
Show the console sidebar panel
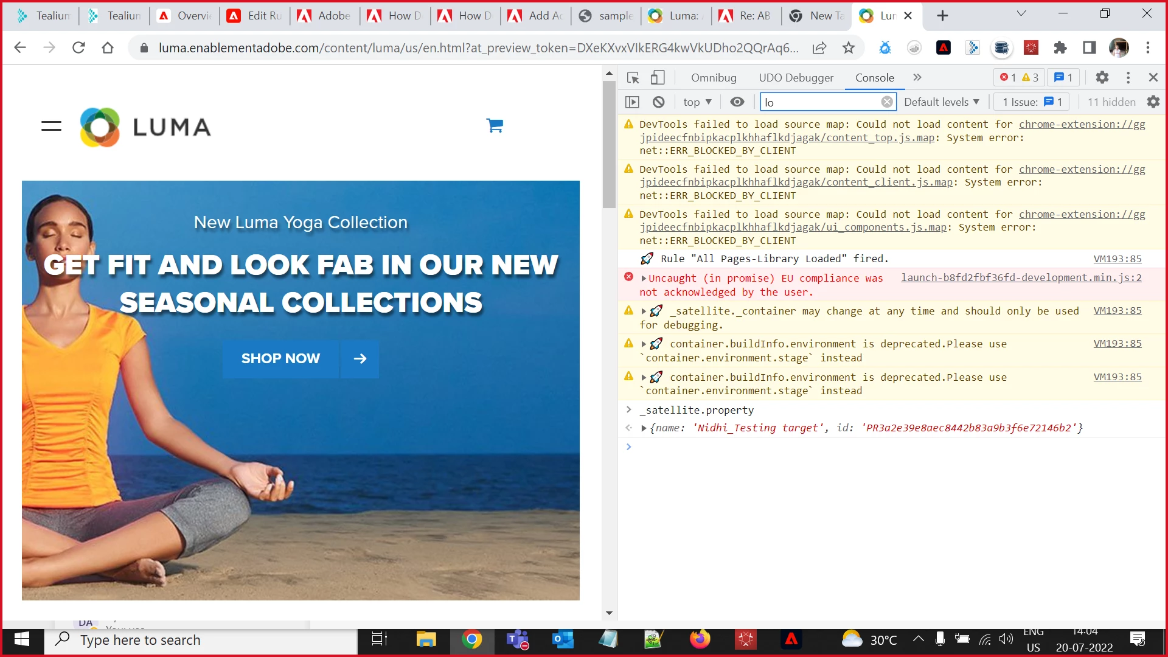click(632, 102)
